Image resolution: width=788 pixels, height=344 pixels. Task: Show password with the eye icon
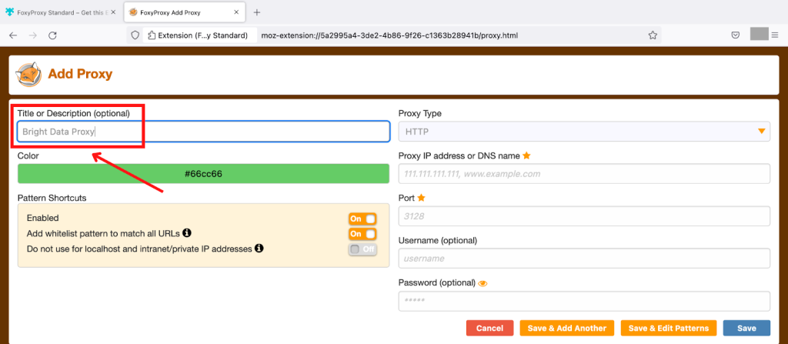click(x=483, y=283)
